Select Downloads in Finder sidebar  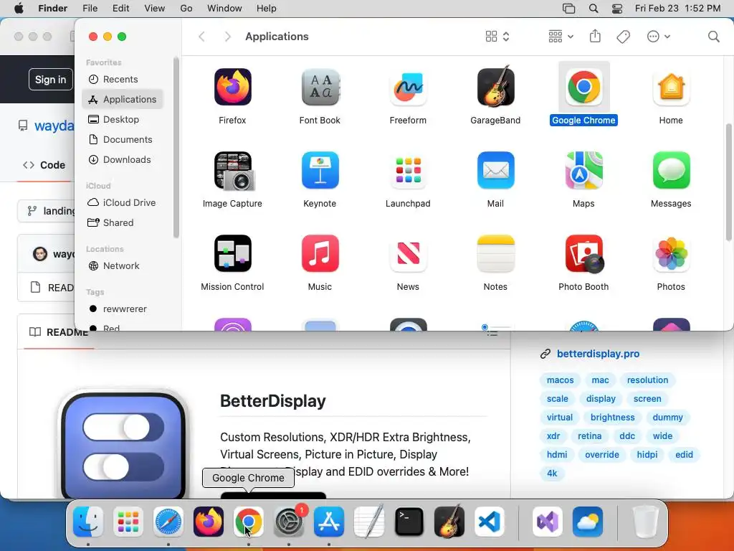pyautogui.click(x=123, y=160)
